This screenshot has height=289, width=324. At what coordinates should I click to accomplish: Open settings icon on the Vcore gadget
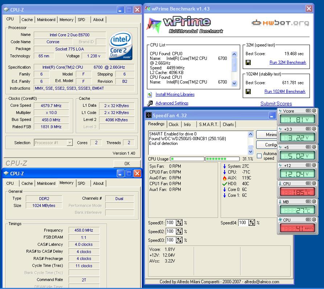(x=308, y=111)
